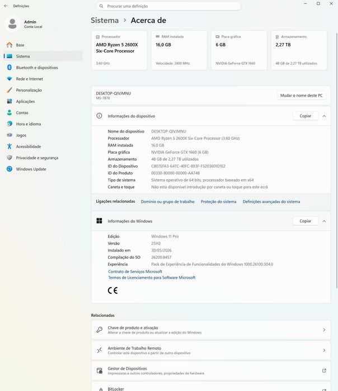Open the Placa gráfica 6 GB card
The image size is (338, 391).
coord(239,50)
